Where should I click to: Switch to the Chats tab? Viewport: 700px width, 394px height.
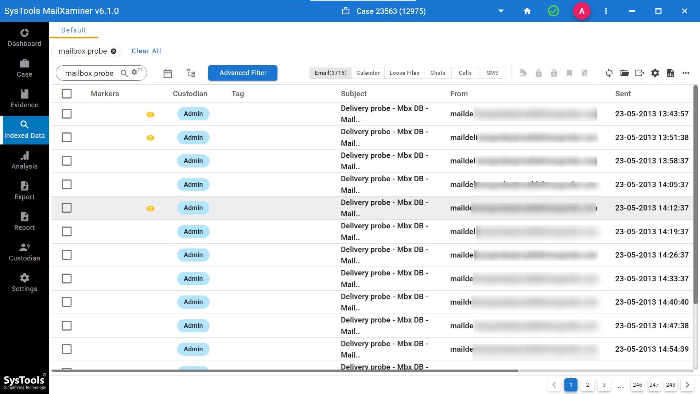pyautogui.click(x=438, y=73)
